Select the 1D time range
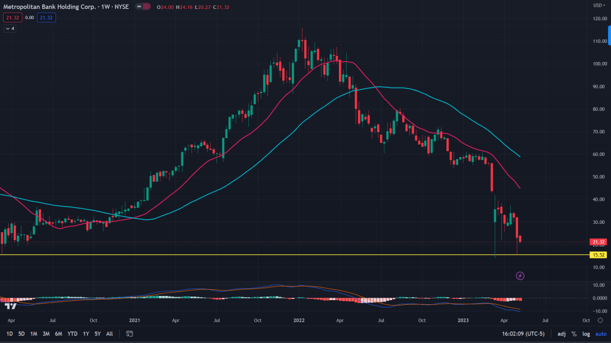 [x=10, y=334]
